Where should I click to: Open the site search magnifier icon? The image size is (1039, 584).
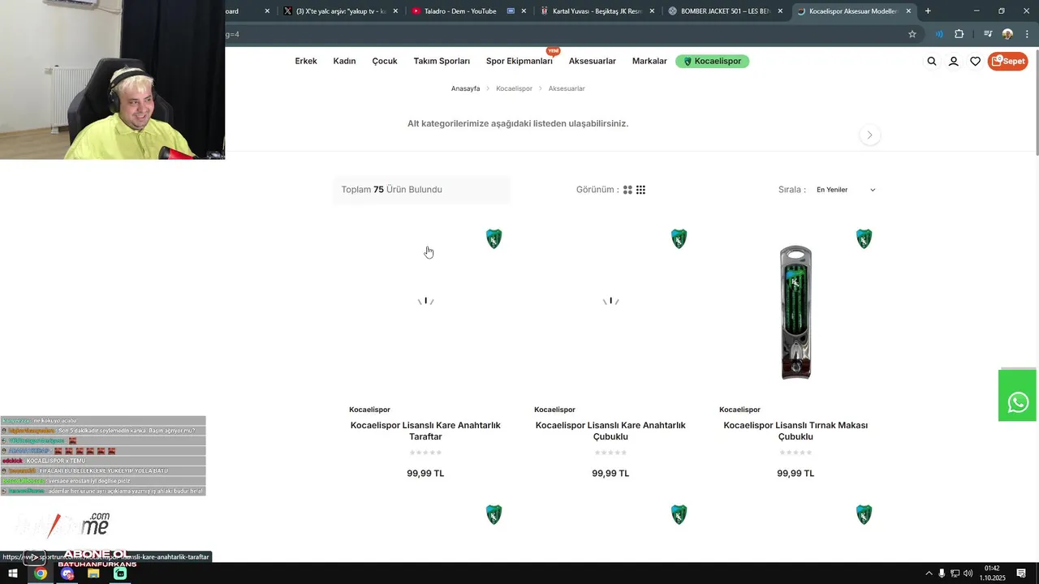[x=932, y=62]
